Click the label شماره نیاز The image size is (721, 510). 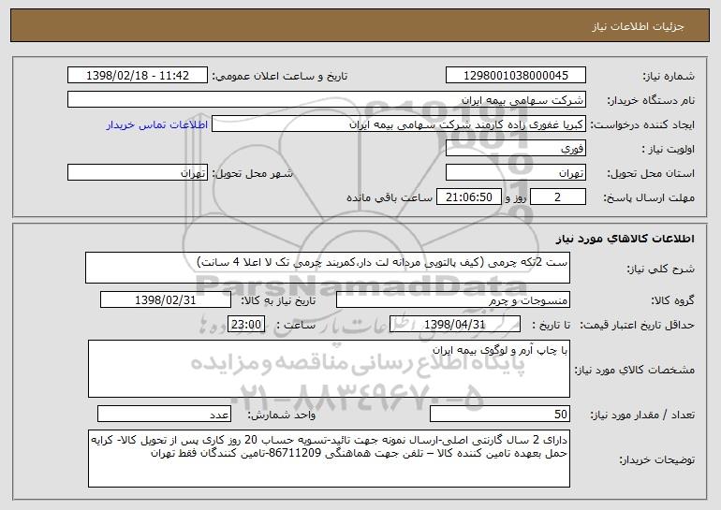click(x=669, y=76)
